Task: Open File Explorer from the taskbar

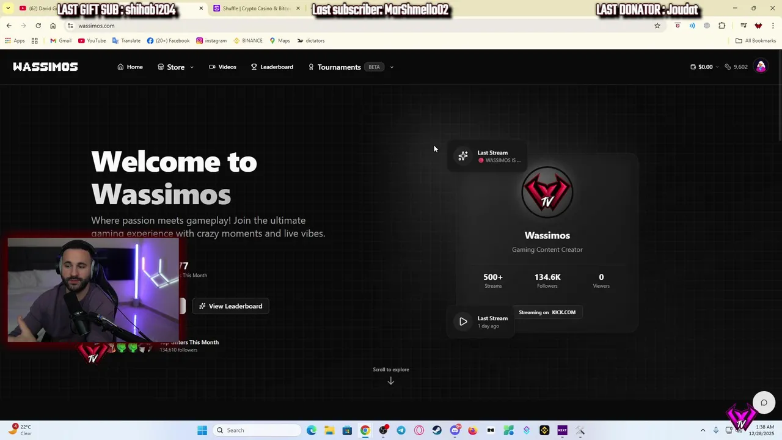Action: [x=329, y=430]
